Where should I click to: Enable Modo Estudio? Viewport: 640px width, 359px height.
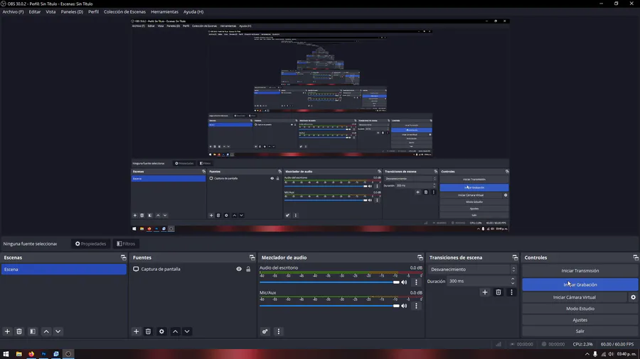[580, 309]
